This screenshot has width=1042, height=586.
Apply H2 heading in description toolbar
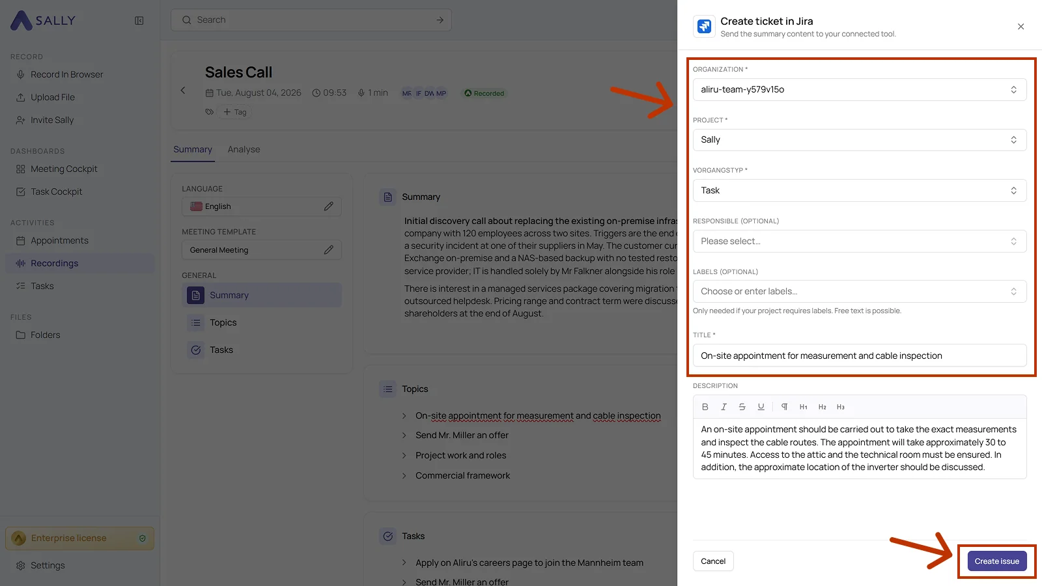point(823,407)
